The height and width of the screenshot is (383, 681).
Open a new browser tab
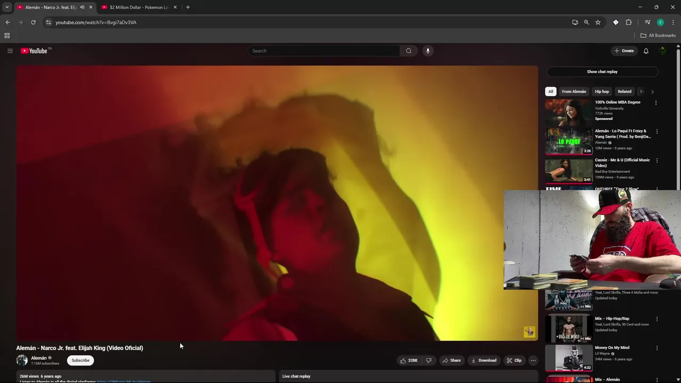[x=188, y=7]
